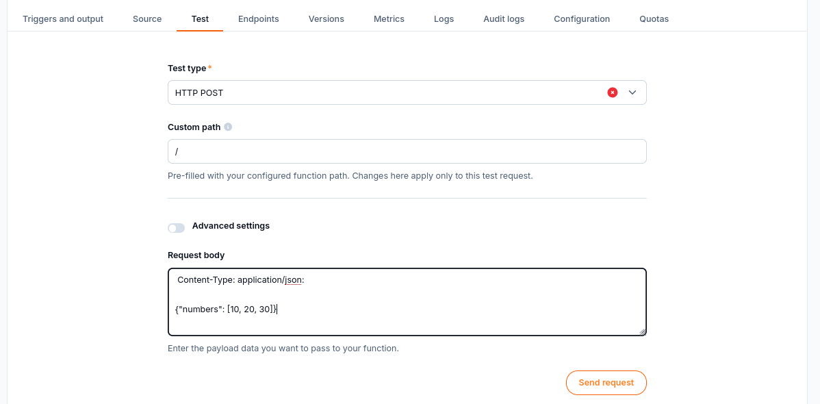Open the Quotas tab
Screen dimensions: 820x404
[654, 19]
